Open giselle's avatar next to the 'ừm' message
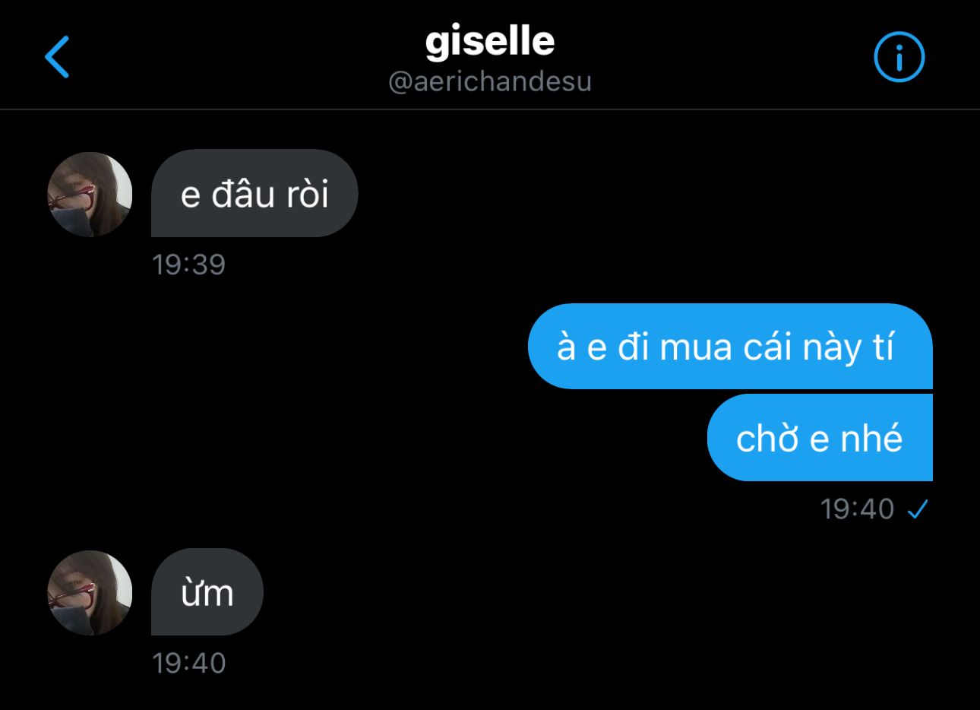Image resolution: width=980 pixels, height=710 pixels. [90, 592]
